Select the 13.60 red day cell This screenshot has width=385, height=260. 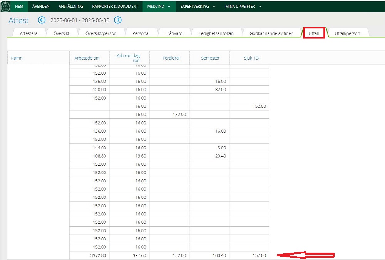tap(129, 156)
